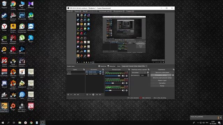The image size is (223, 125).
Task: Add a new scene with the plus icon in Сцены
Action: 68,94
